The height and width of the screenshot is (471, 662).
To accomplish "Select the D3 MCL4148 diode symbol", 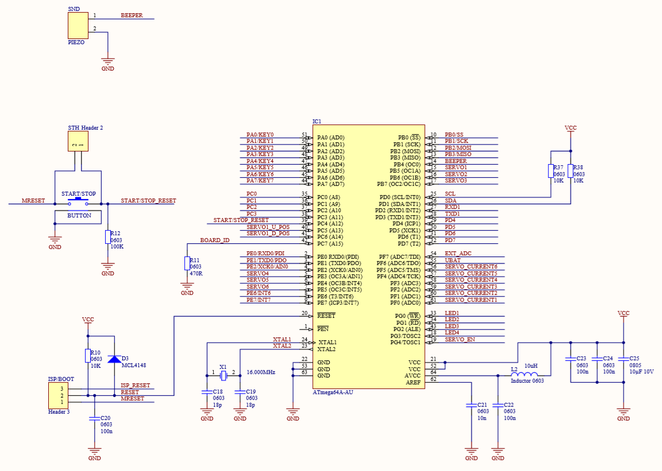I will click(x=115, y=359).
